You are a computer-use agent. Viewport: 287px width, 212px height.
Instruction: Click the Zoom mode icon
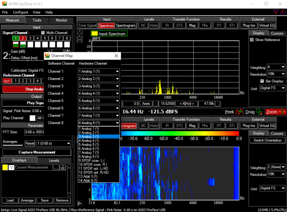point(283,112)
